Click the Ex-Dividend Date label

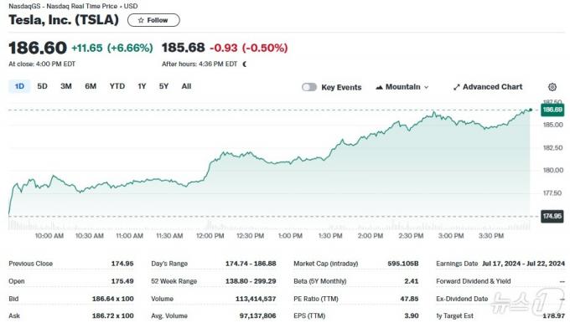pos(462,299)
